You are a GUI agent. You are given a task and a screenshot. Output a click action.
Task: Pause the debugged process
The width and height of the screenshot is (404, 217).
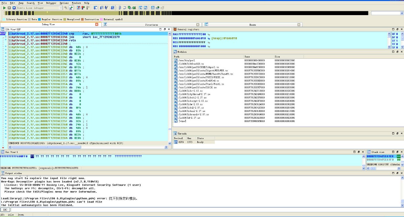point(9,8)
